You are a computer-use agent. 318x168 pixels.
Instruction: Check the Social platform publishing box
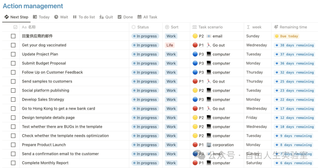pos(13,90)
